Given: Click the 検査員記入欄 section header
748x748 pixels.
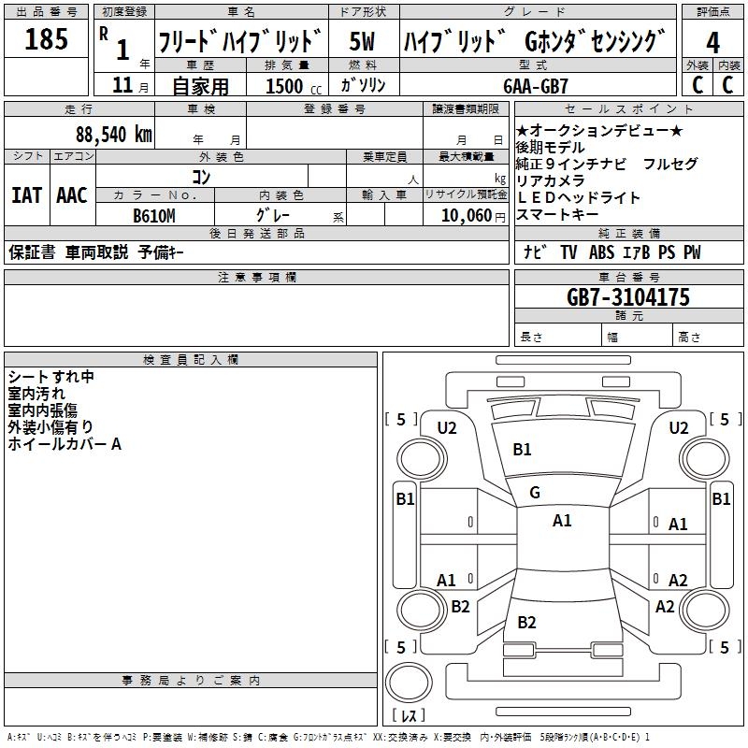Looking at the screenshot, I should 191,360.
